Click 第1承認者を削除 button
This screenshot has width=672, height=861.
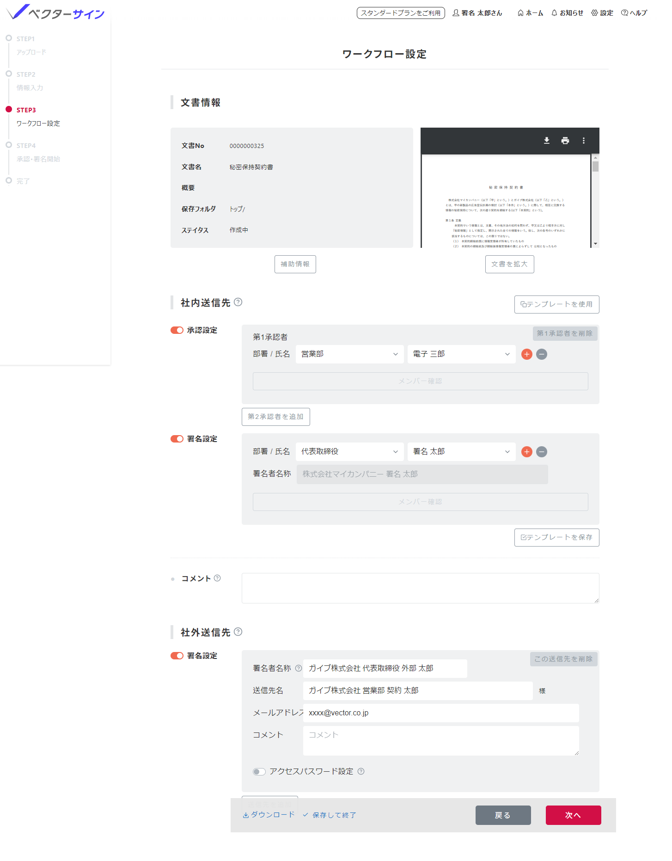pyautogui.click(x=565, y=333)
